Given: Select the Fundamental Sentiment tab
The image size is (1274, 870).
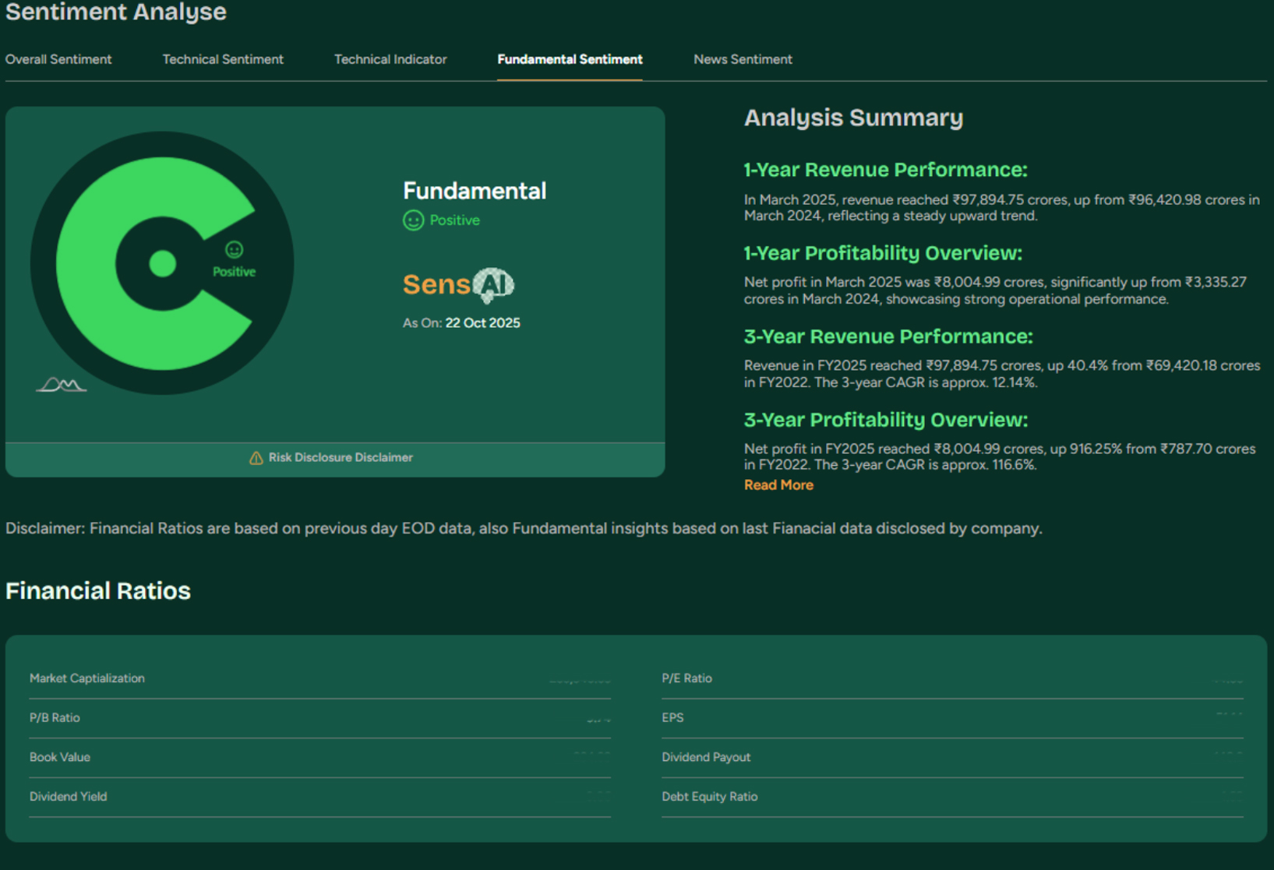Looking at the screenshot, I should [x=570, y=59].
